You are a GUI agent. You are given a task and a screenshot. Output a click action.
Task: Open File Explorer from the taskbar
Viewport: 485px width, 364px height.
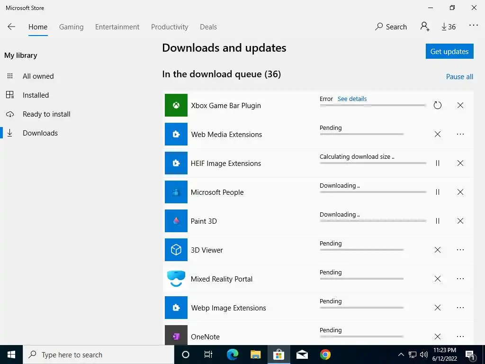click(x=255, y=355)
